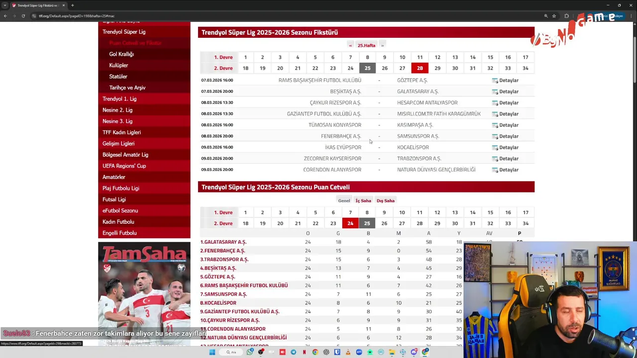Open WhatsApp from the taskbar
Image resolution: width=637 pixels, height=358 pixels.
250,352
